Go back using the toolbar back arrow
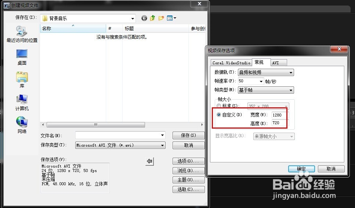Image resolution: width=355 pixels, height=208 pixels. 144,18
